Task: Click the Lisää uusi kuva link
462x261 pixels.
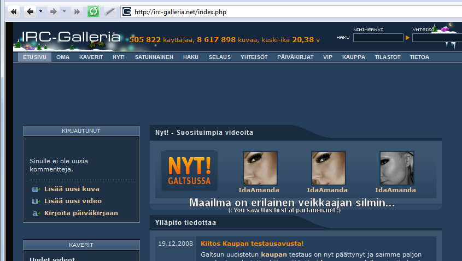Action: click(72, 189)
